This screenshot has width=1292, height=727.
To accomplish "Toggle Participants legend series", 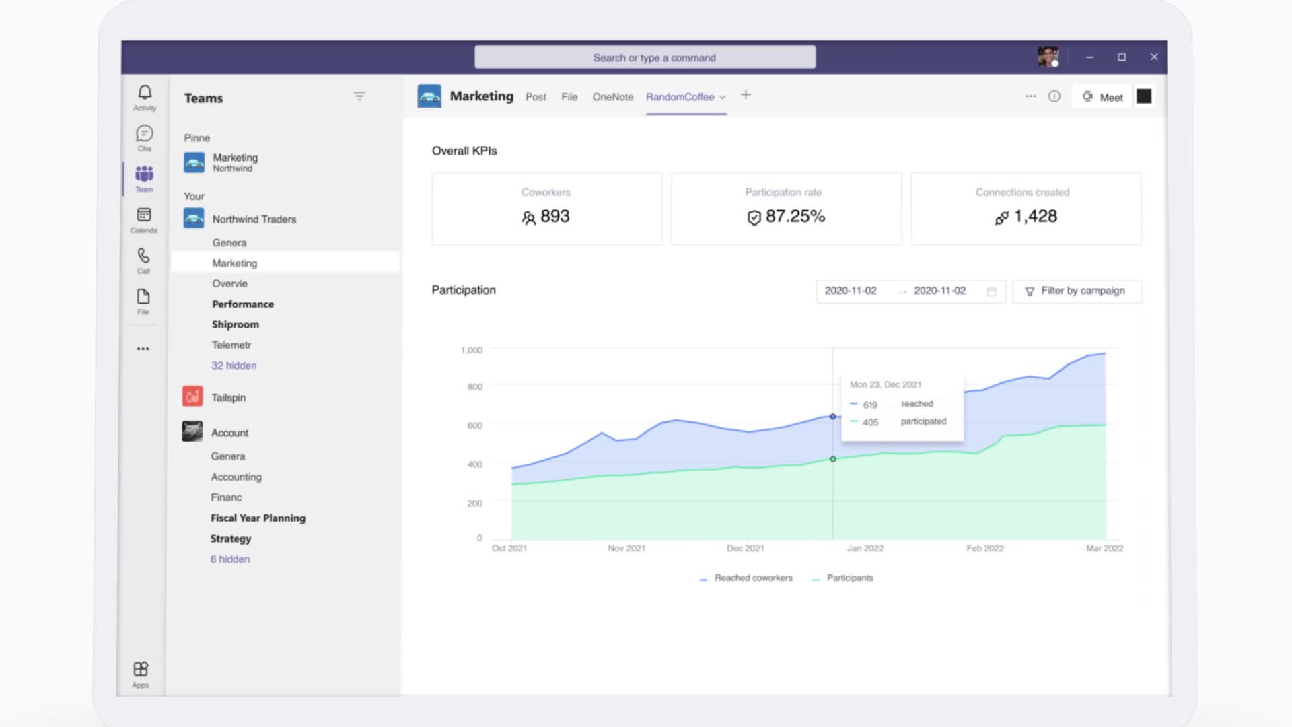I will tap(842, 578).
